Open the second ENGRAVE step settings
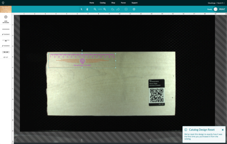This screenshot has width=227, height=144. tap(6, 46)
